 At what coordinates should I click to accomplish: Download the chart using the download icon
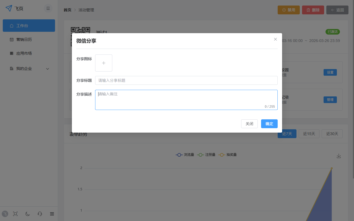point(339,156)
